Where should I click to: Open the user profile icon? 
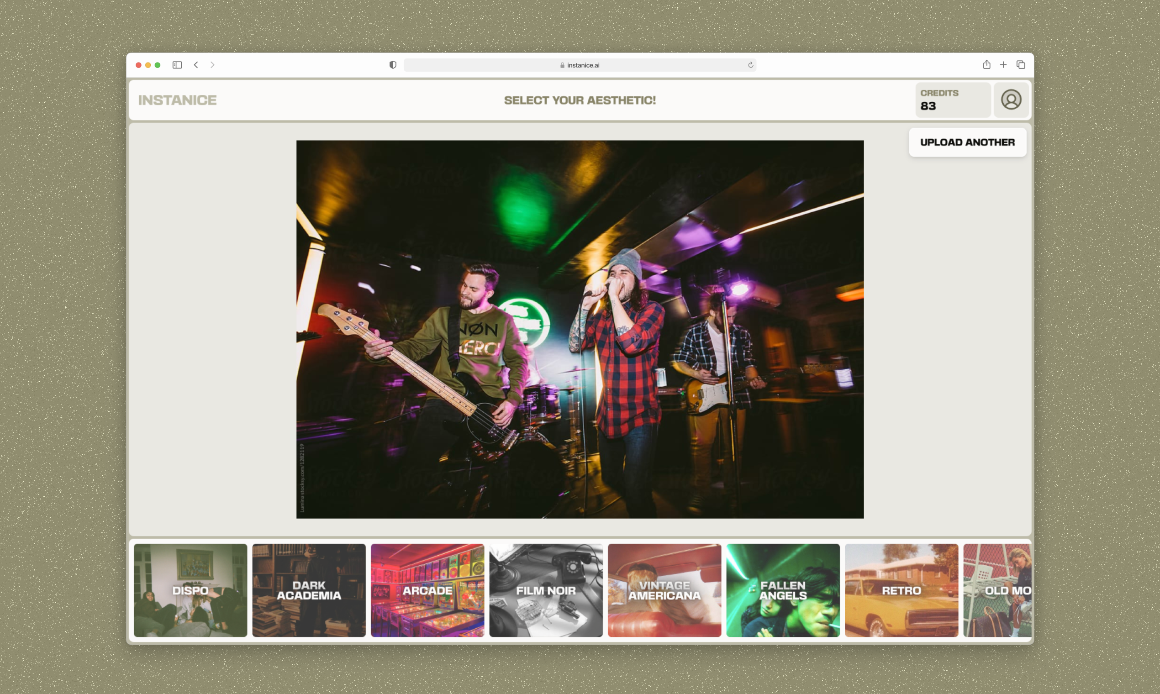(1011, 100)
